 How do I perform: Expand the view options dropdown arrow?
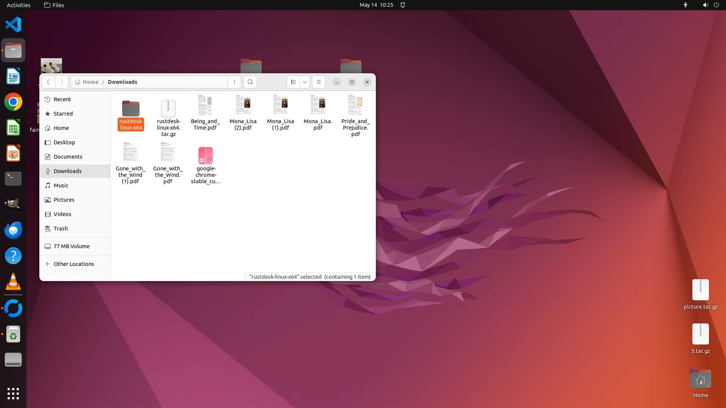(x=305, y=82)
